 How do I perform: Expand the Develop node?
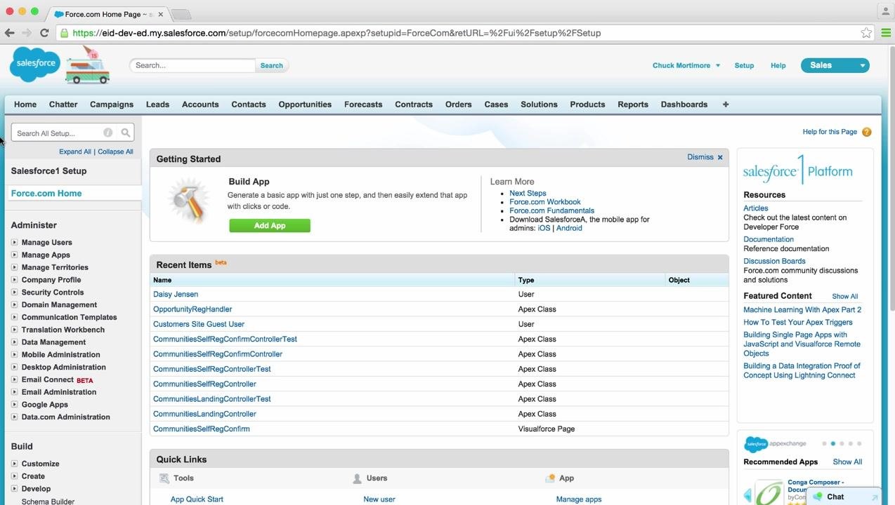click(x=14, y=488)
